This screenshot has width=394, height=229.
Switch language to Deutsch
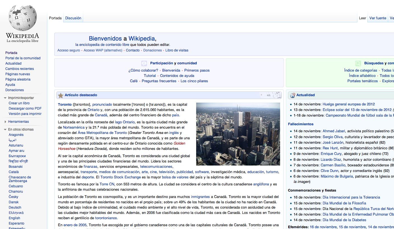pyautogui.click(x=15, y=207)
